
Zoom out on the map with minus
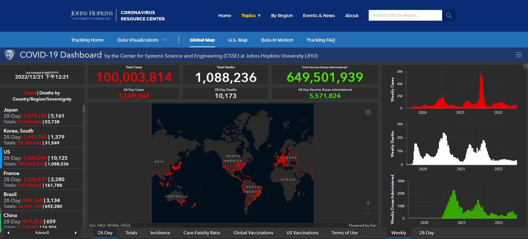(368, 213)
